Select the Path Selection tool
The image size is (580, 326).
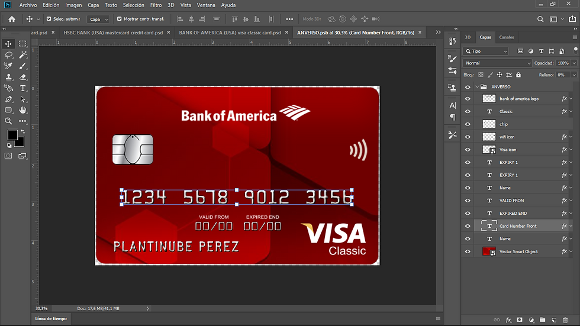(22, 99)
